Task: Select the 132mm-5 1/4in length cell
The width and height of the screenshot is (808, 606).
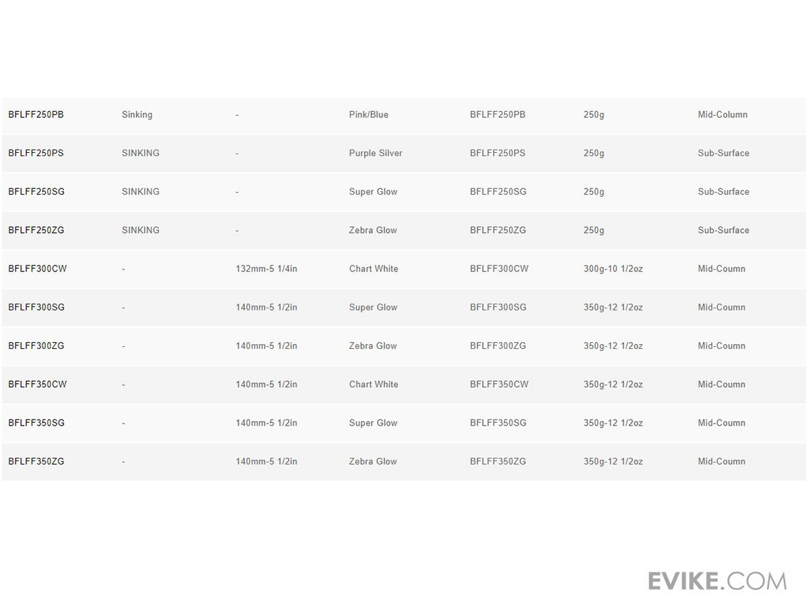Action: [266, 269]
